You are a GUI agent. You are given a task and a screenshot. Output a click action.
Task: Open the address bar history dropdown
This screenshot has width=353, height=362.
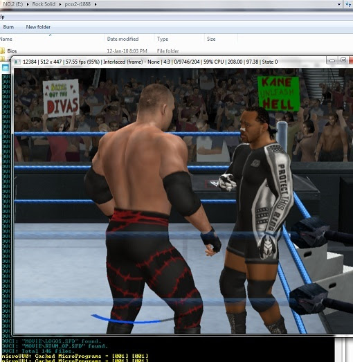339,4
